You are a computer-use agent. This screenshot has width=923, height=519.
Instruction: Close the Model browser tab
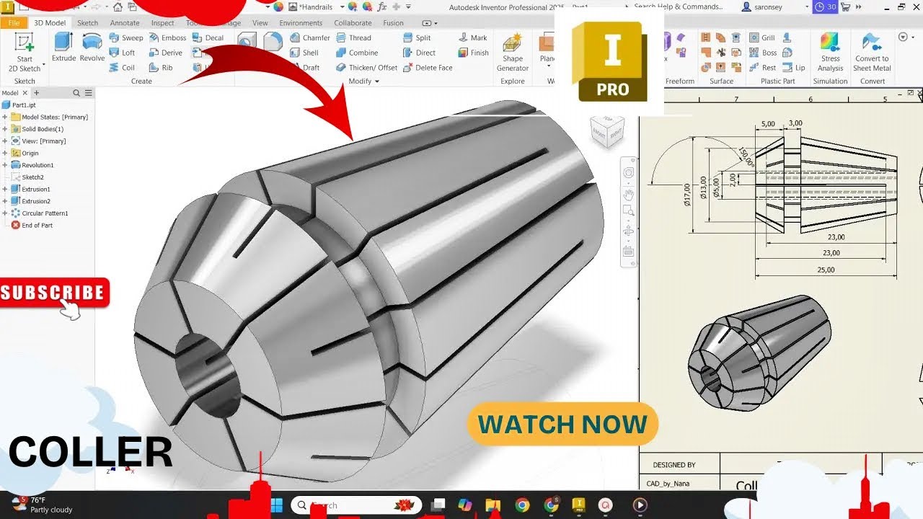tap(24, 93)
